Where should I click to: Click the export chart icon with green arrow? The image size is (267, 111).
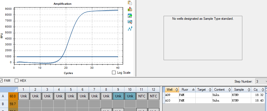click(x=130, y=16)
